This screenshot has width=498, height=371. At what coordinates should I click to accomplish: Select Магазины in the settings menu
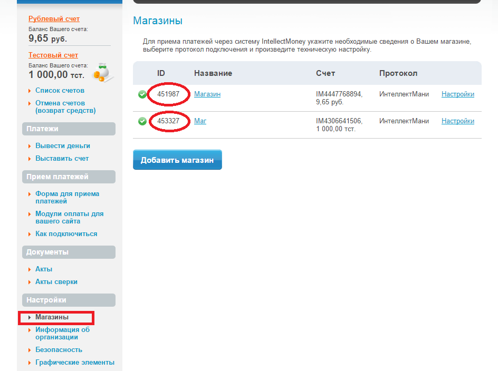click(x=52, y=317)
